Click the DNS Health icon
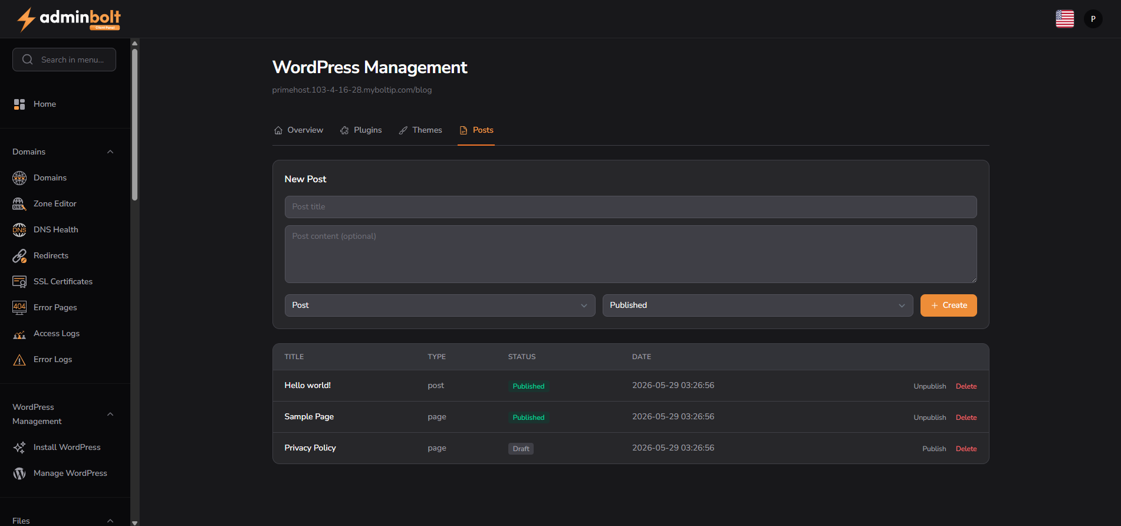 [19, 229]
